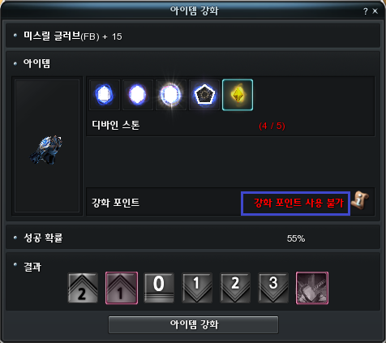386x343 pixels.
Task: Click the 55% success rate value
Action: [x=296, y=238]
